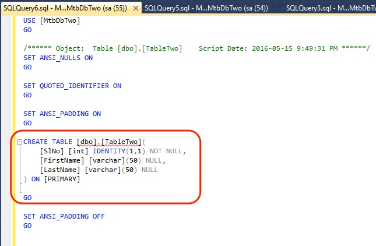
Task: Click [MtbDbTwo] in the USE statement
Action: (x=60, y=20)
